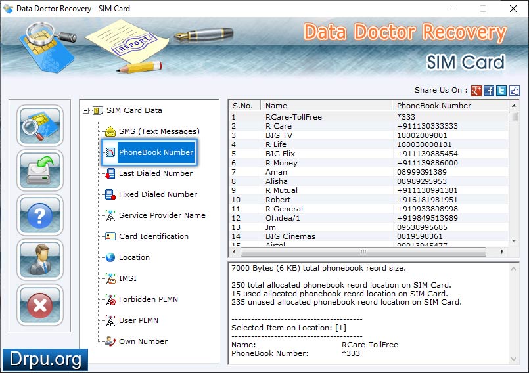Select the Aman contact row

click(x=369, y=172)
